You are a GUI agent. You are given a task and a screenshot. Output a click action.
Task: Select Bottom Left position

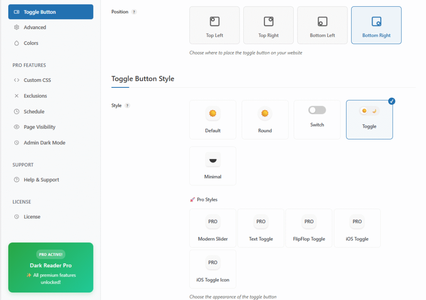click(x=322, y=25)
